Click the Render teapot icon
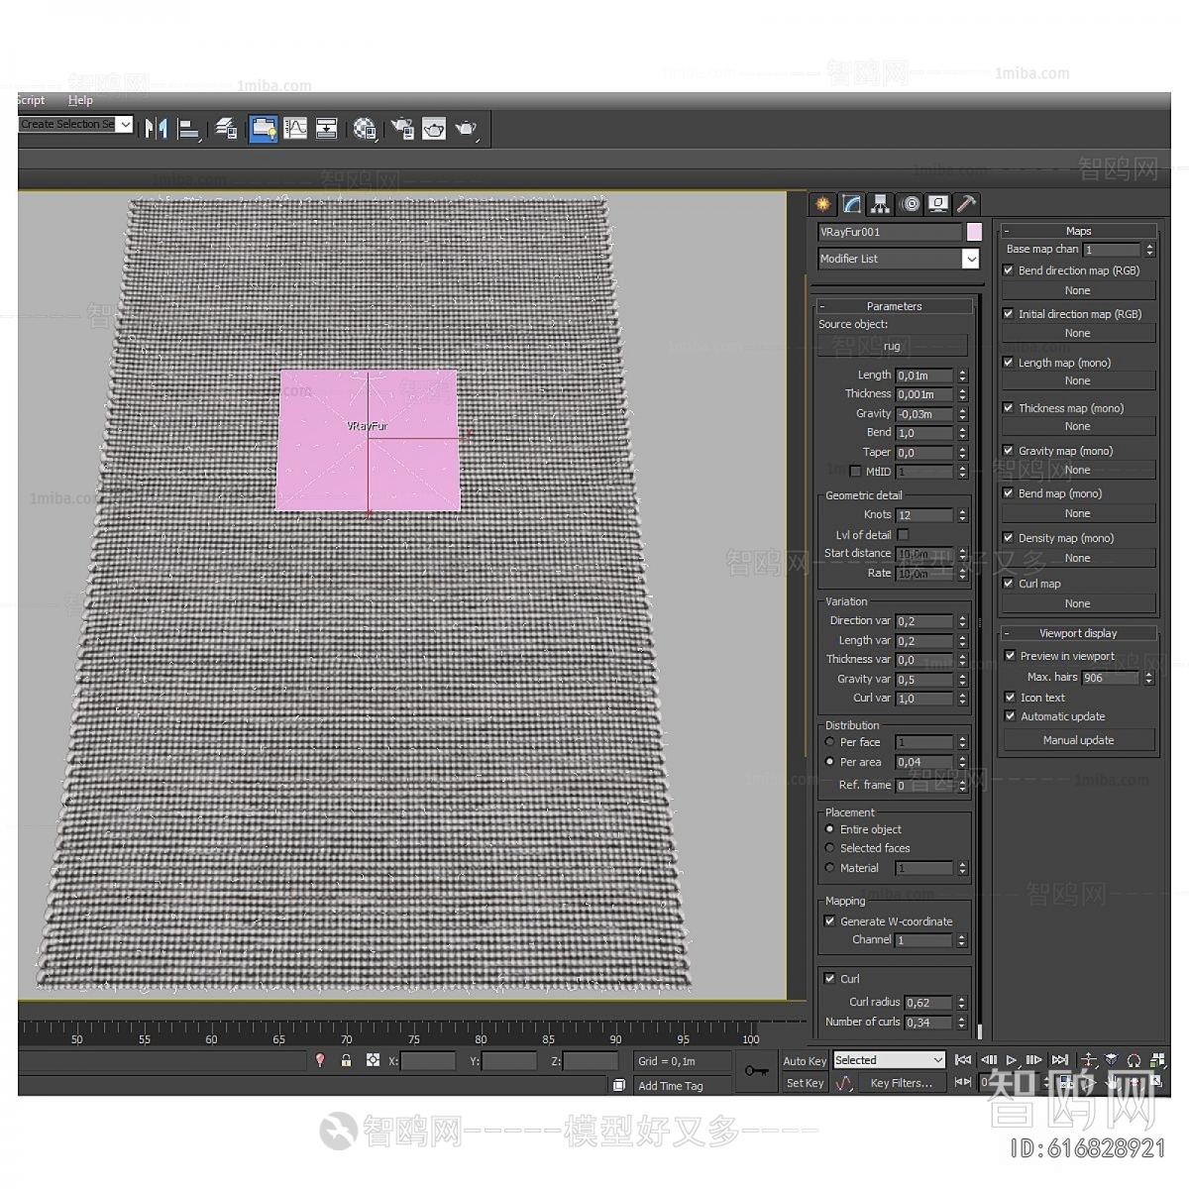1189x1189 pixels. pyautogui.click(x=468, y=129)
